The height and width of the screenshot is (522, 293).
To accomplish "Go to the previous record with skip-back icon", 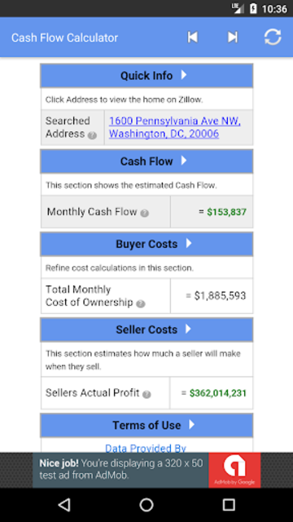I will coord(193,37).
